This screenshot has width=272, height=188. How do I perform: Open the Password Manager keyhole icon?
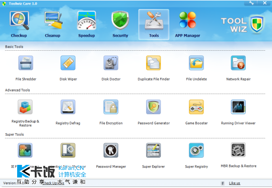(x=111, y=150)
